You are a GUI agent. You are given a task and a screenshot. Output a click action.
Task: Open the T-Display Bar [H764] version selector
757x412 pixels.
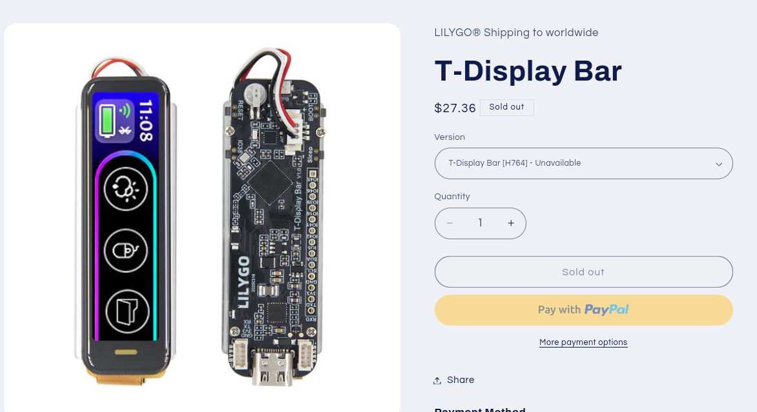[x=584, y=163]
